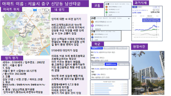Click the 내 생각 section header
171x96 pixels.
point(60,10)
